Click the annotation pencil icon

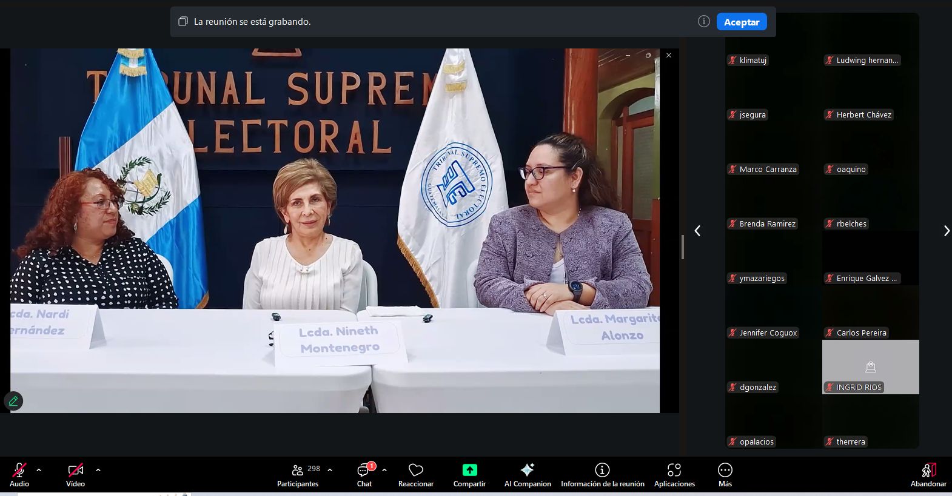[13, 401]
